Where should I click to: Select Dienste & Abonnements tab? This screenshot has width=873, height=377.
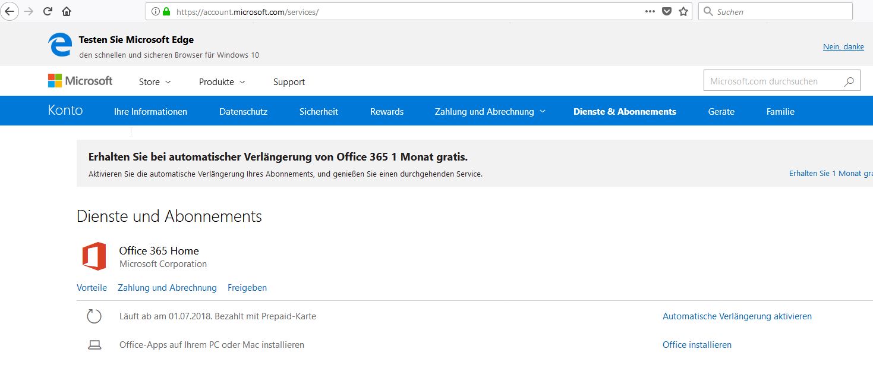tap(625, 111)
